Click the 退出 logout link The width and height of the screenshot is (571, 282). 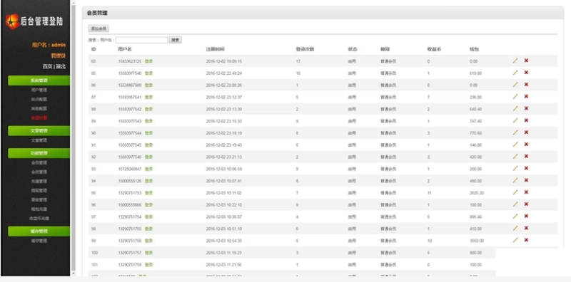(x=61, y=66)
